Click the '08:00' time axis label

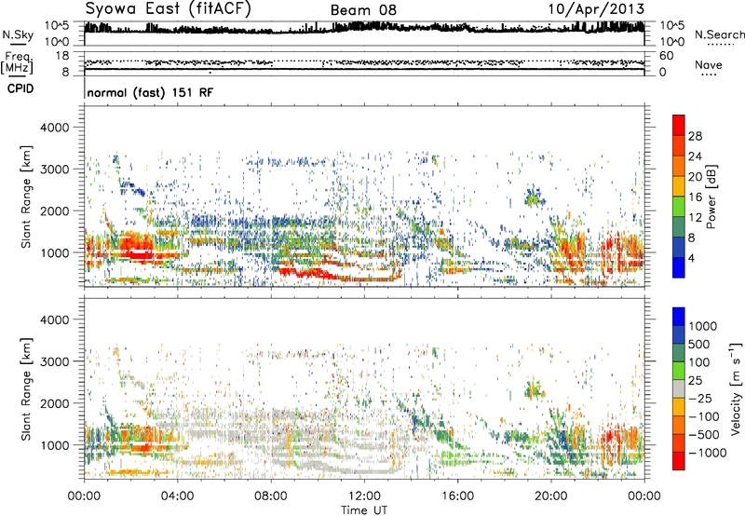(x=271, y=496)
